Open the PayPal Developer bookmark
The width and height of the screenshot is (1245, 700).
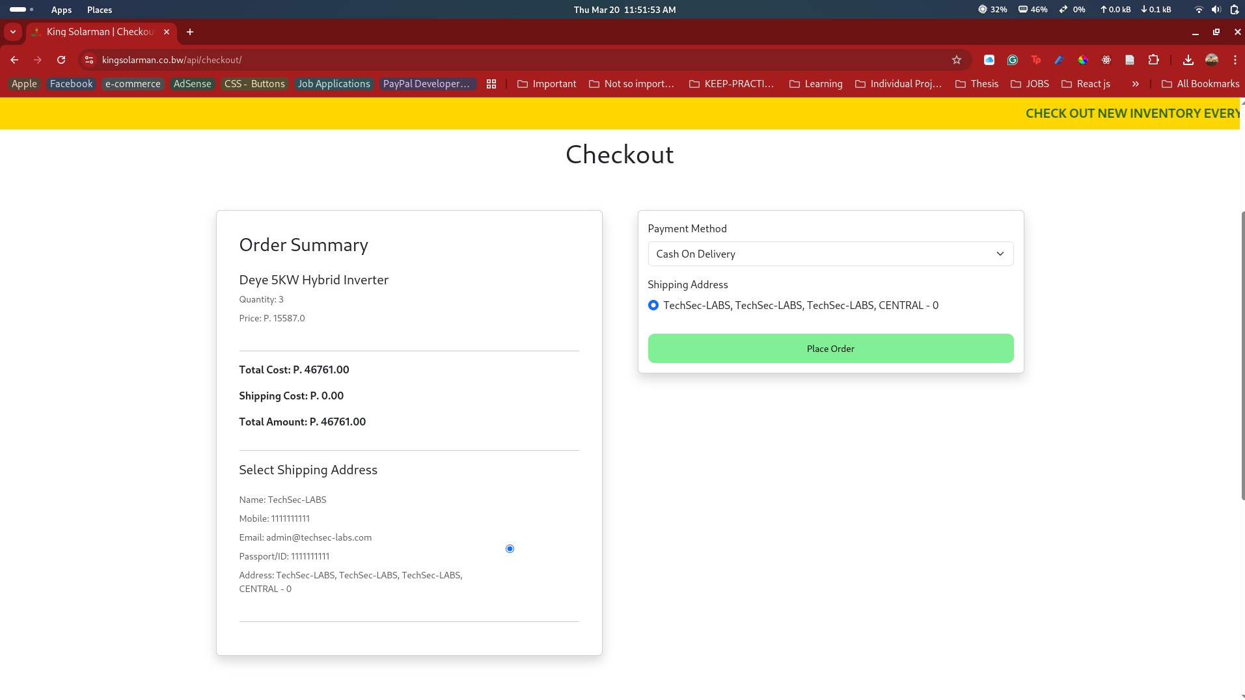pyautogui.click(x=426, y=84)
